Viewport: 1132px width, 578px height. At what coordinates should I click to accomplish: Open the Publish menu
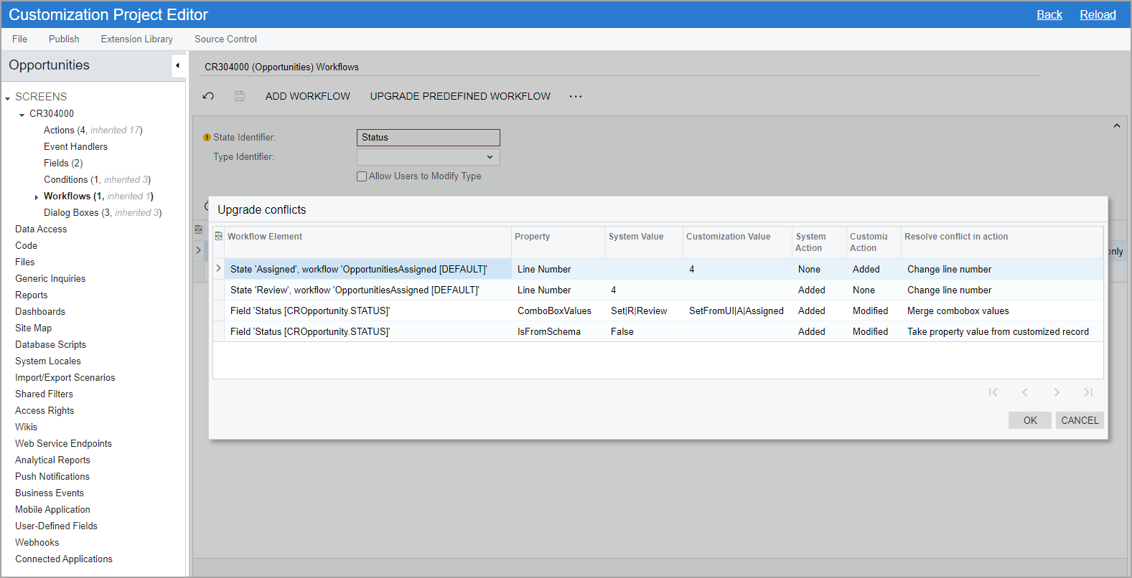click(x=64, y=39)
